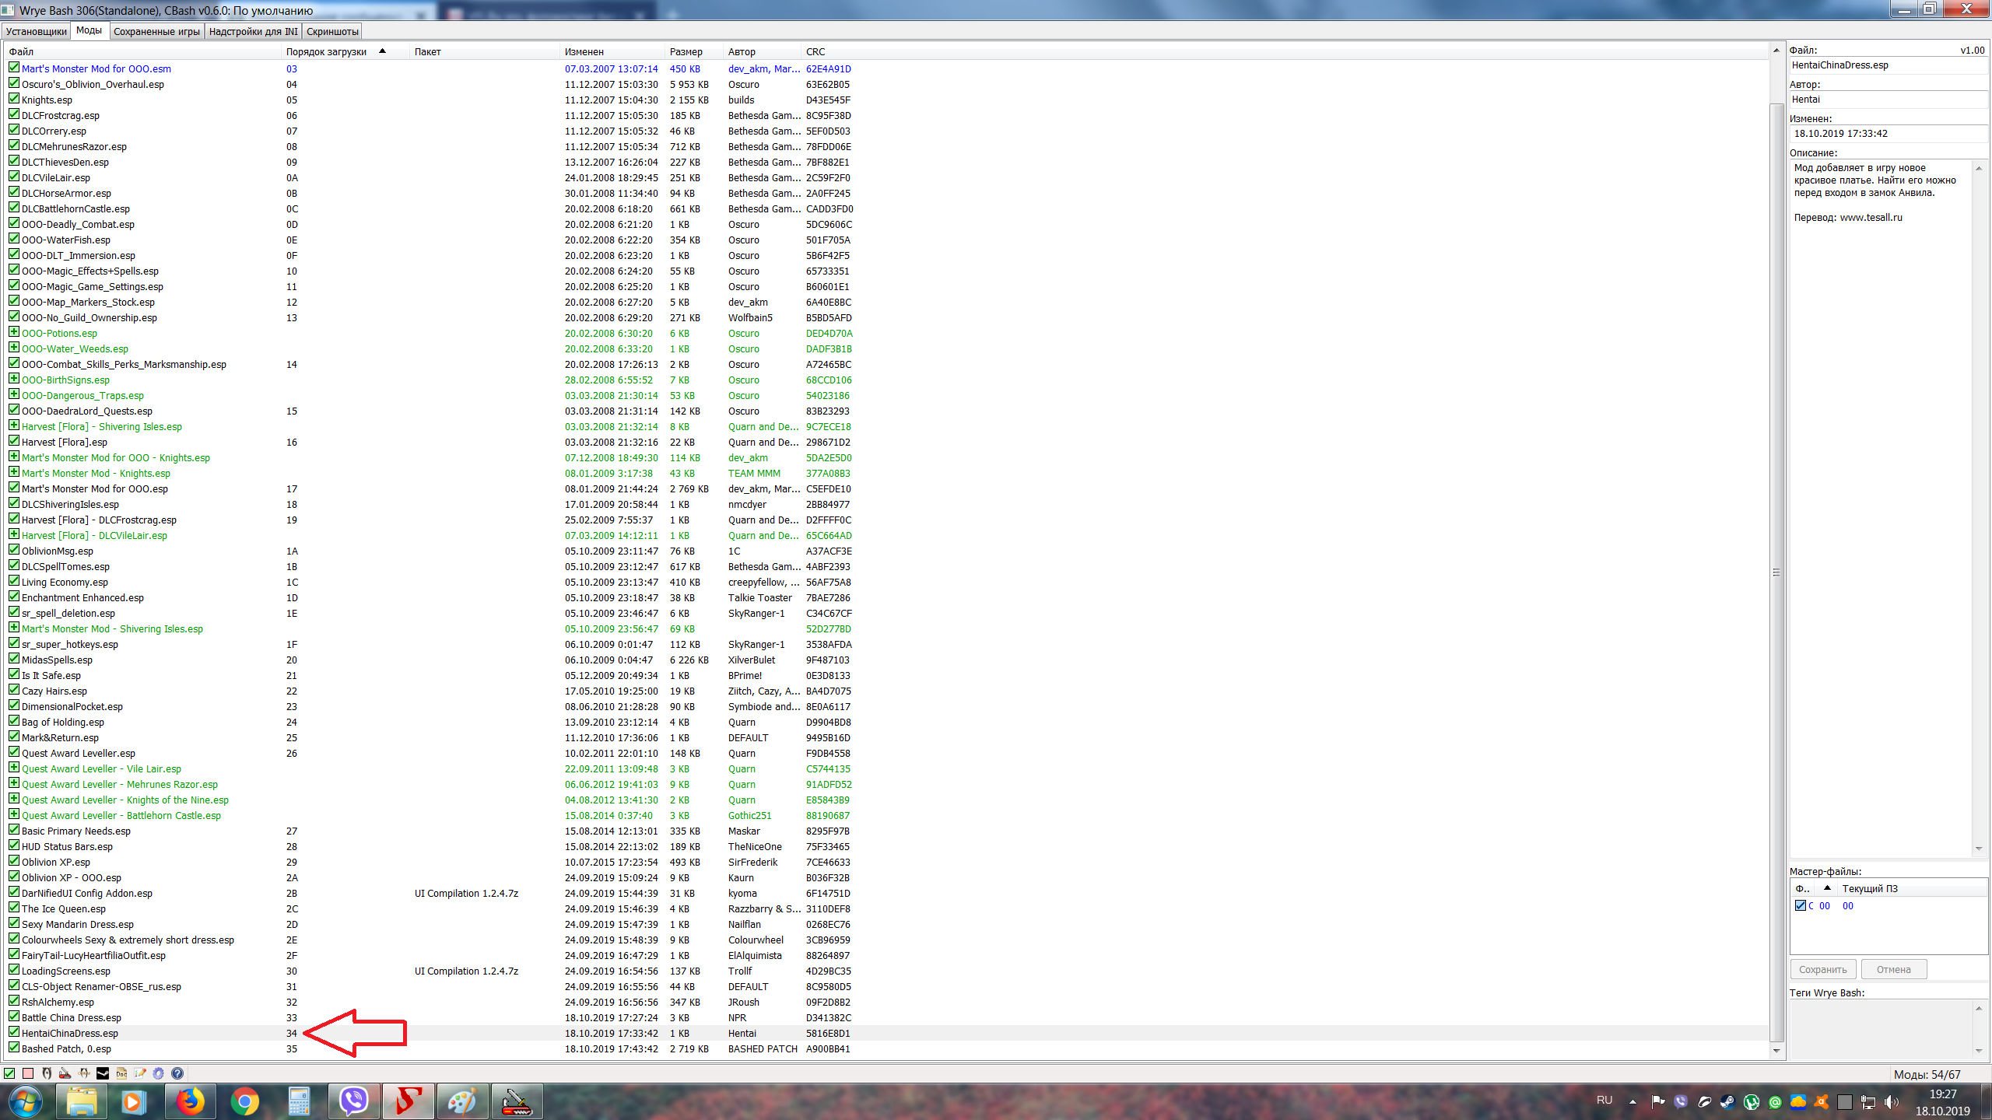1992x1120 pixels.
Task: Switch to the red S application in taskbar
Action: coord(408,1101)
